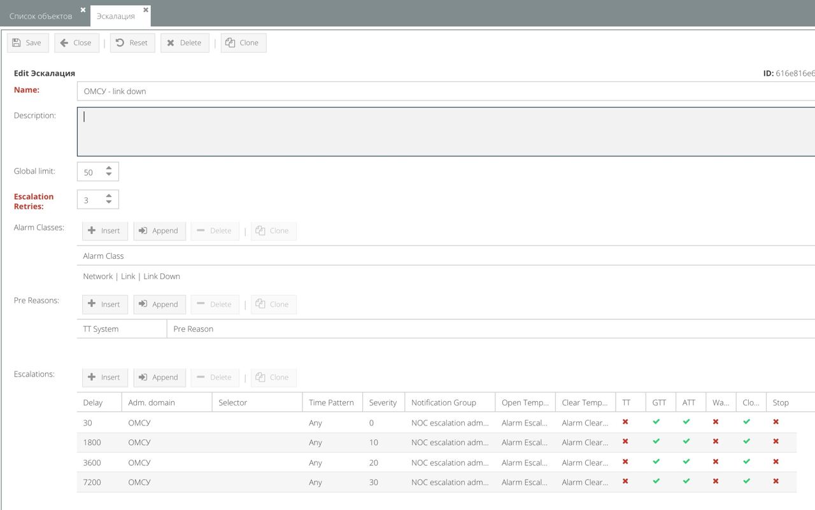Toggle Stop for the delay 7200 row
Image resolution: width=815 pixels, height=510 pixels.
tap(776, 481)
